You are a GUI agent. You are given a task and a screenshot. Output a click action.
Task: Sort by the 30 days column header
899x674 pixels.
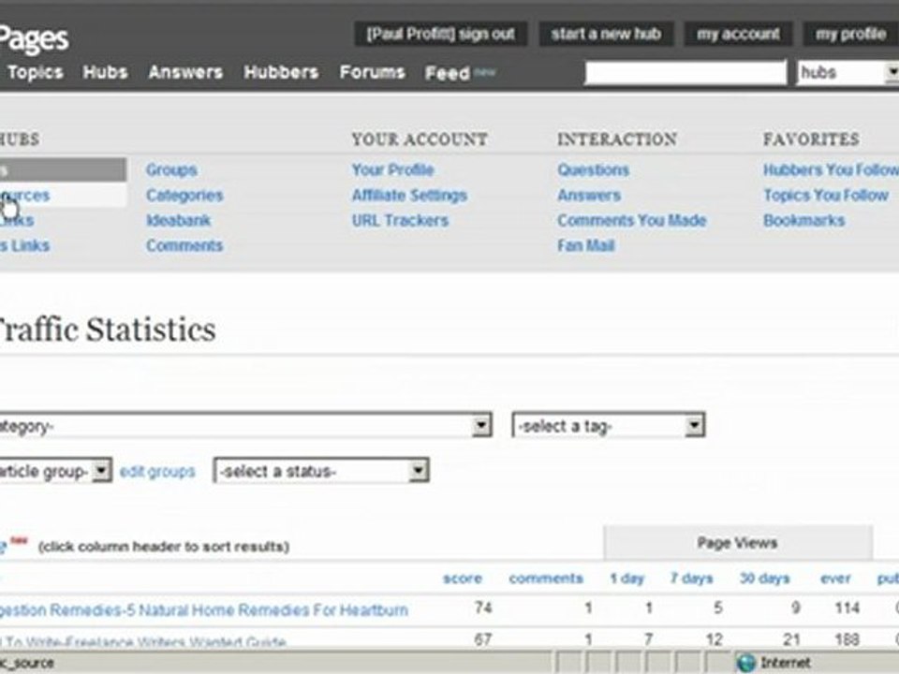[764, 579]
